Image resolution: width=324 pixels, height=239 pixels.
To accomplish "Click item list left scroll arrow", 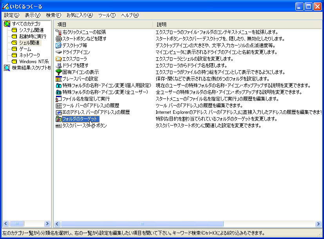I will (57, 224).
